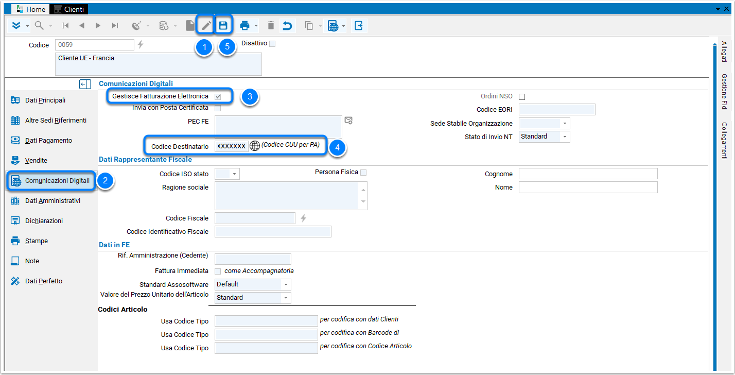This screenshot has height=375, width=735.
Task: Go to the previous record
Action: (82, 25)
